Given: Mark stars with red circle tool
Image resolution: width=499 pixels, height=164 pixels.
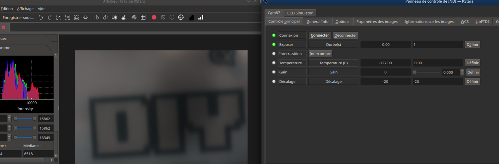Looking at the screenshot, I should 154,17.
